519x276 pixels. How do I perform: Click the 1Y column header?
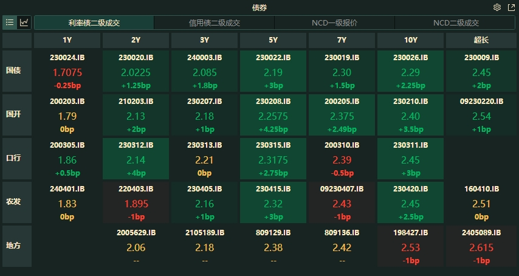point(67,40)
